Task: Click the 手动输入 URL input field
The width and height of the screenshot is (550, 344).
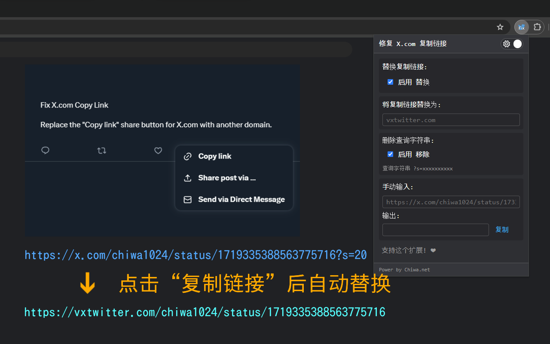Action: (451, 202)
